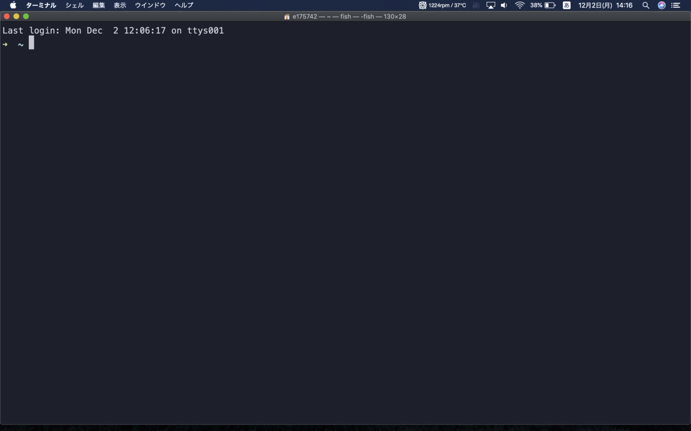Screen dimensions: 691x431
Task: Click the window title e175742 fish text
Action: point(349,17)
